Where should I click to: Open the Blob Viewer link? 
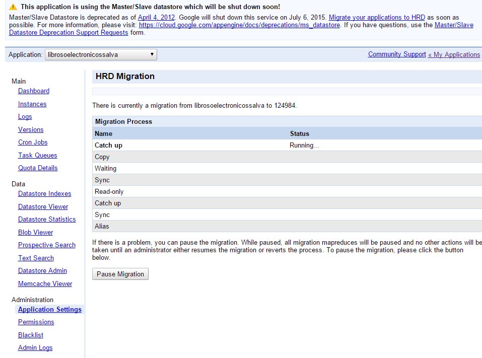(x=36, y=233)
